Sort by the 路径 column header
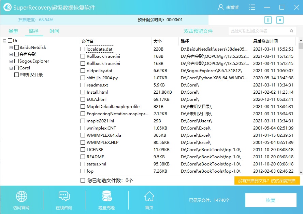 click(x=215, y=41)
